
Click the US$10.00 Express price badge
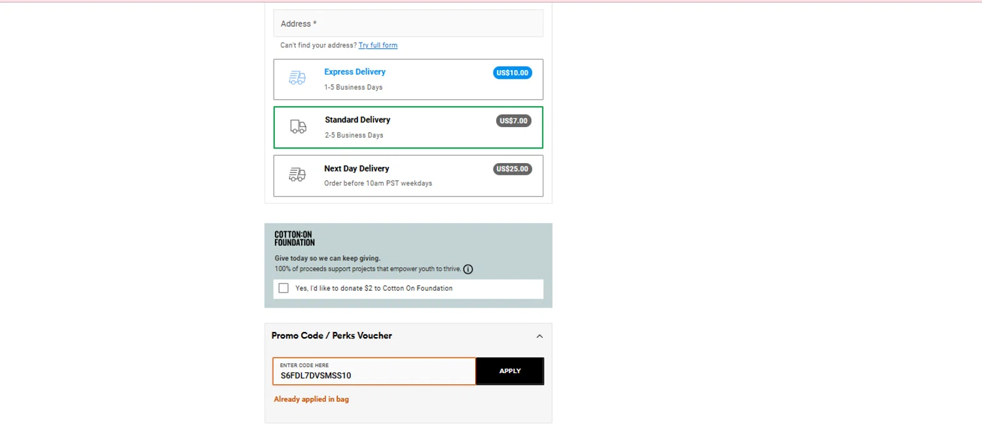pyautogui.click(x=513, y=73)
